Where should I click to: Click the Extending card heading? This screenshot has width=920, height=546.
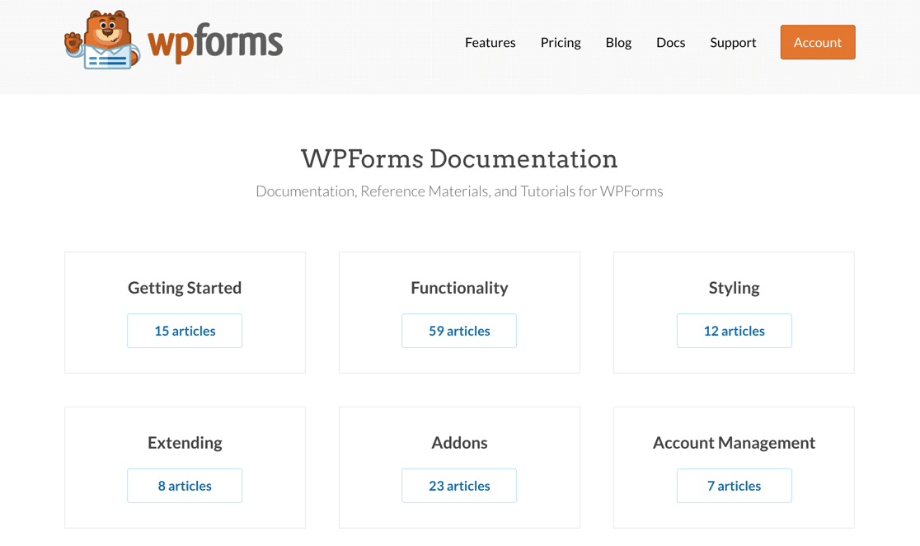tap(185, 443)
